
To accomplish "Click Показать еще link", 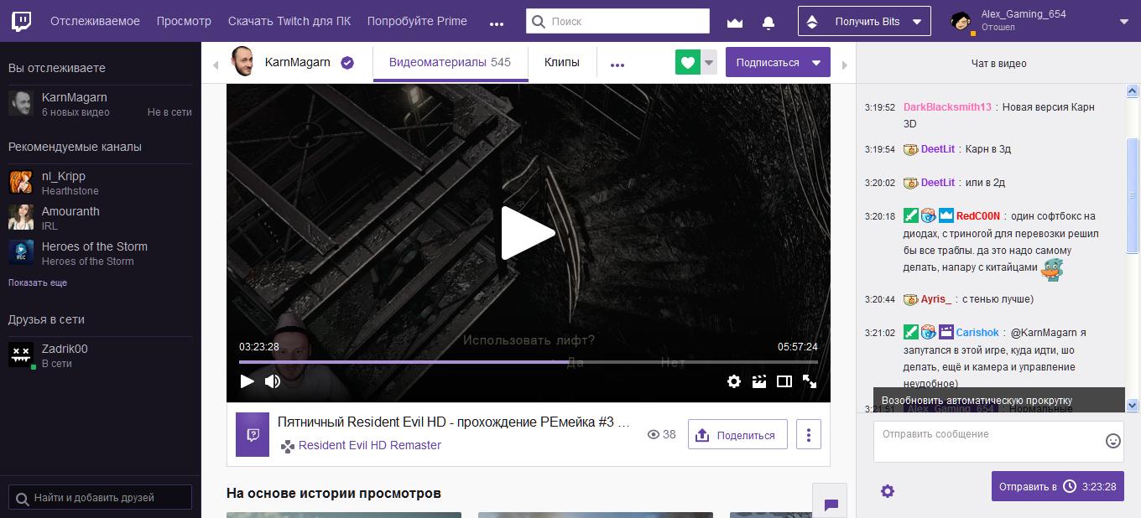I will coord(38,282).
